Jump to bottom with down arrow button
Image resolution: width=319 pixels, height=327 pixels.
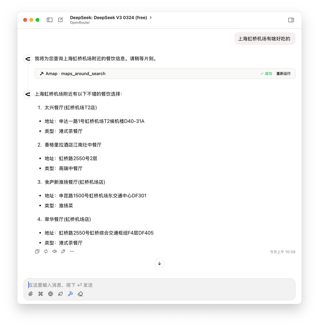159,264
